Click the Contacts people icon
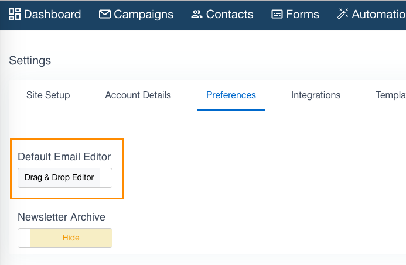This screenshot has width=406, height=265. (196, 14)
